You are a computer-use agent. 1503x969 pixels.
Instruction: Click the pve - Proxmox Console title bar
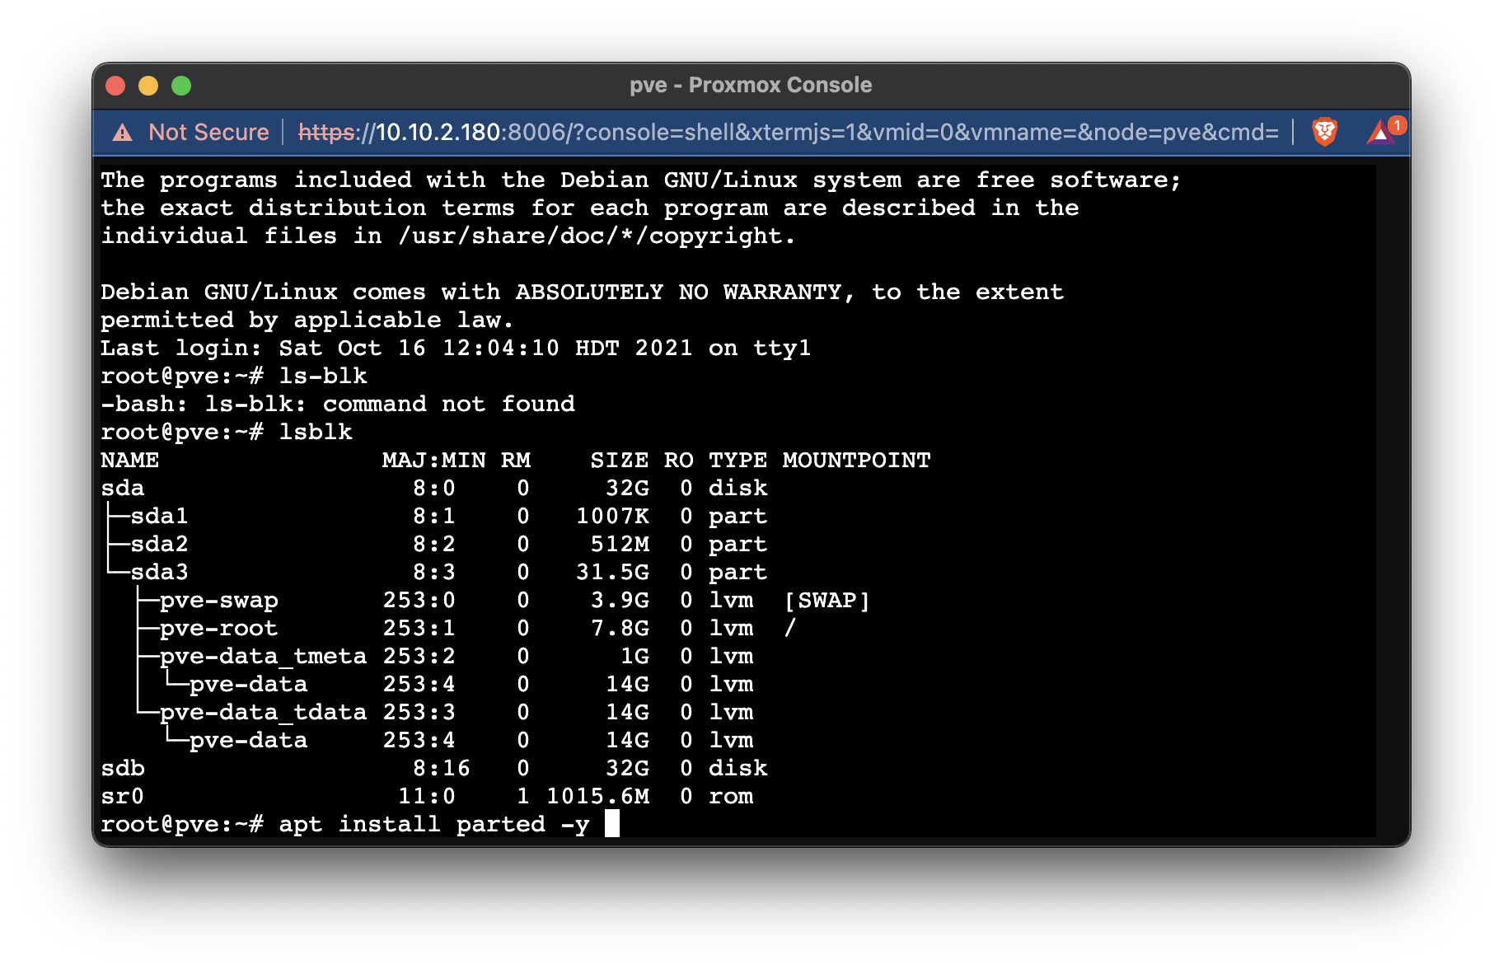coord(751,85)
